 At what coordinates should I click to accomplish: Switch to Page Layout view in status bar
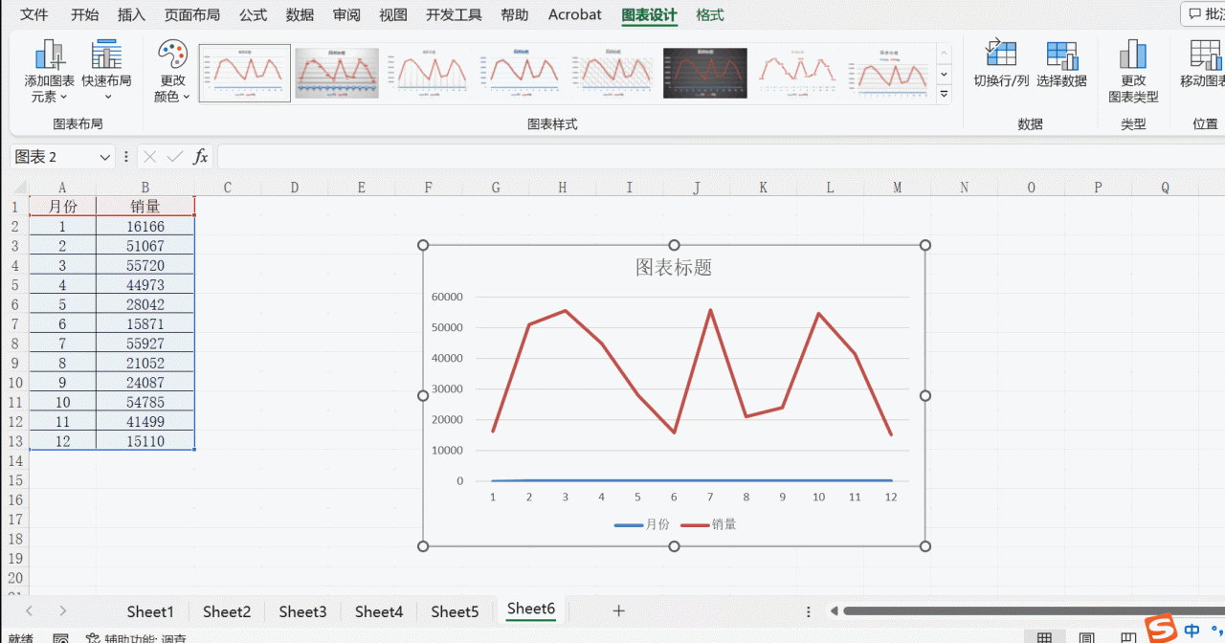pos(1087,638)
